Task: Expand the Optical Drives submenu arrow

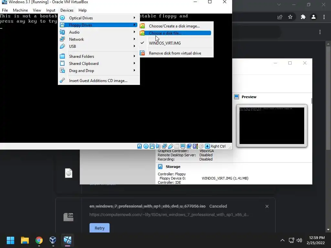Action: pyautogui.click(x=134, y=18)
